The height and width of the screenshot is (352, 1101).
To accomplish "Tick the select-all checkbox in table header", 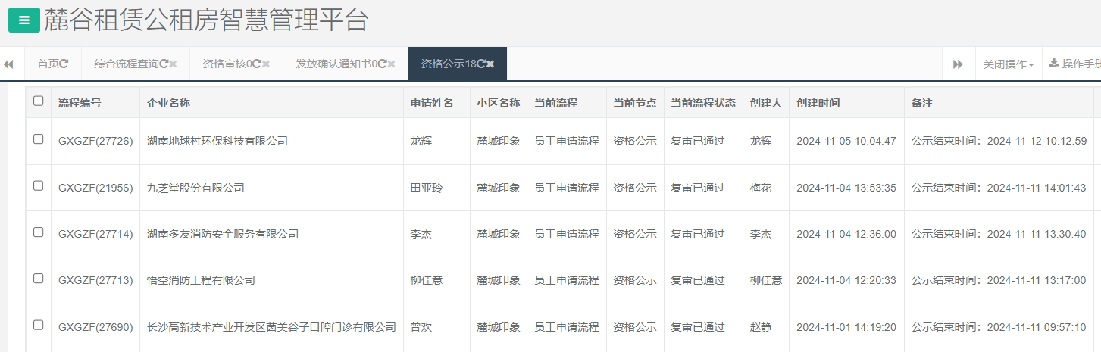I will [x=39, y=101].
